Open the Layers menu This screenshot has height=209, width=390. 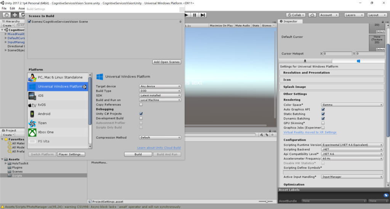coord(354,15)
